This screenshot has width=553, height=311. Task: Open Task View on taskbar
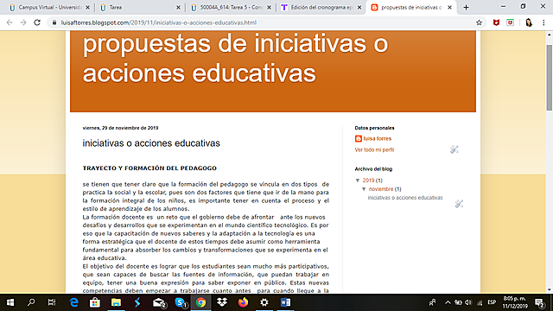click(52, 302)
